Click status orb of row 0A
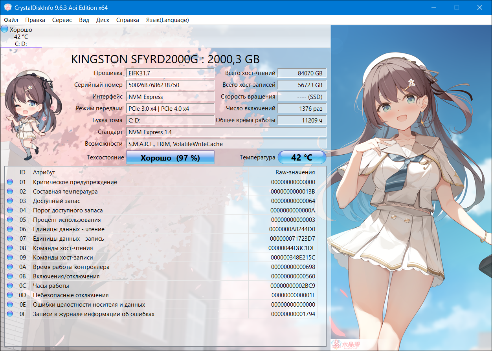This screenshot has width=492, height=351. [x=10, y=267]
